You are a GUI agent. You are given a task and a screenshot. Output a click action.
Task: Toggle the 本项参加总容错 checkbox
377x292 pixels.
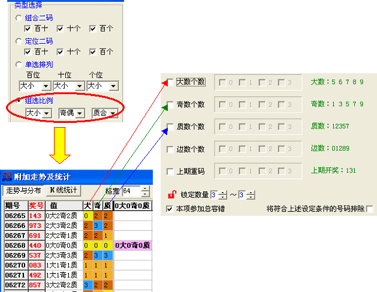pyautogui.click(x=170, y=209)
